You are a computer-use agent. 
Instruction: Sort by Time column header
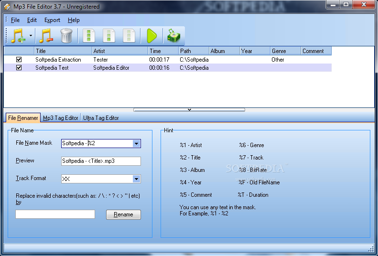(x=163, y=51)
